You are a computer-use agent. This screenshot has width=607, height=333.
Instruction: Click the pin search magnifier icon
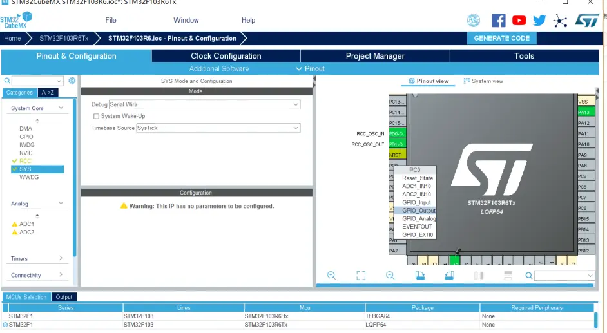pyautogui.click(x=529, y=276)
